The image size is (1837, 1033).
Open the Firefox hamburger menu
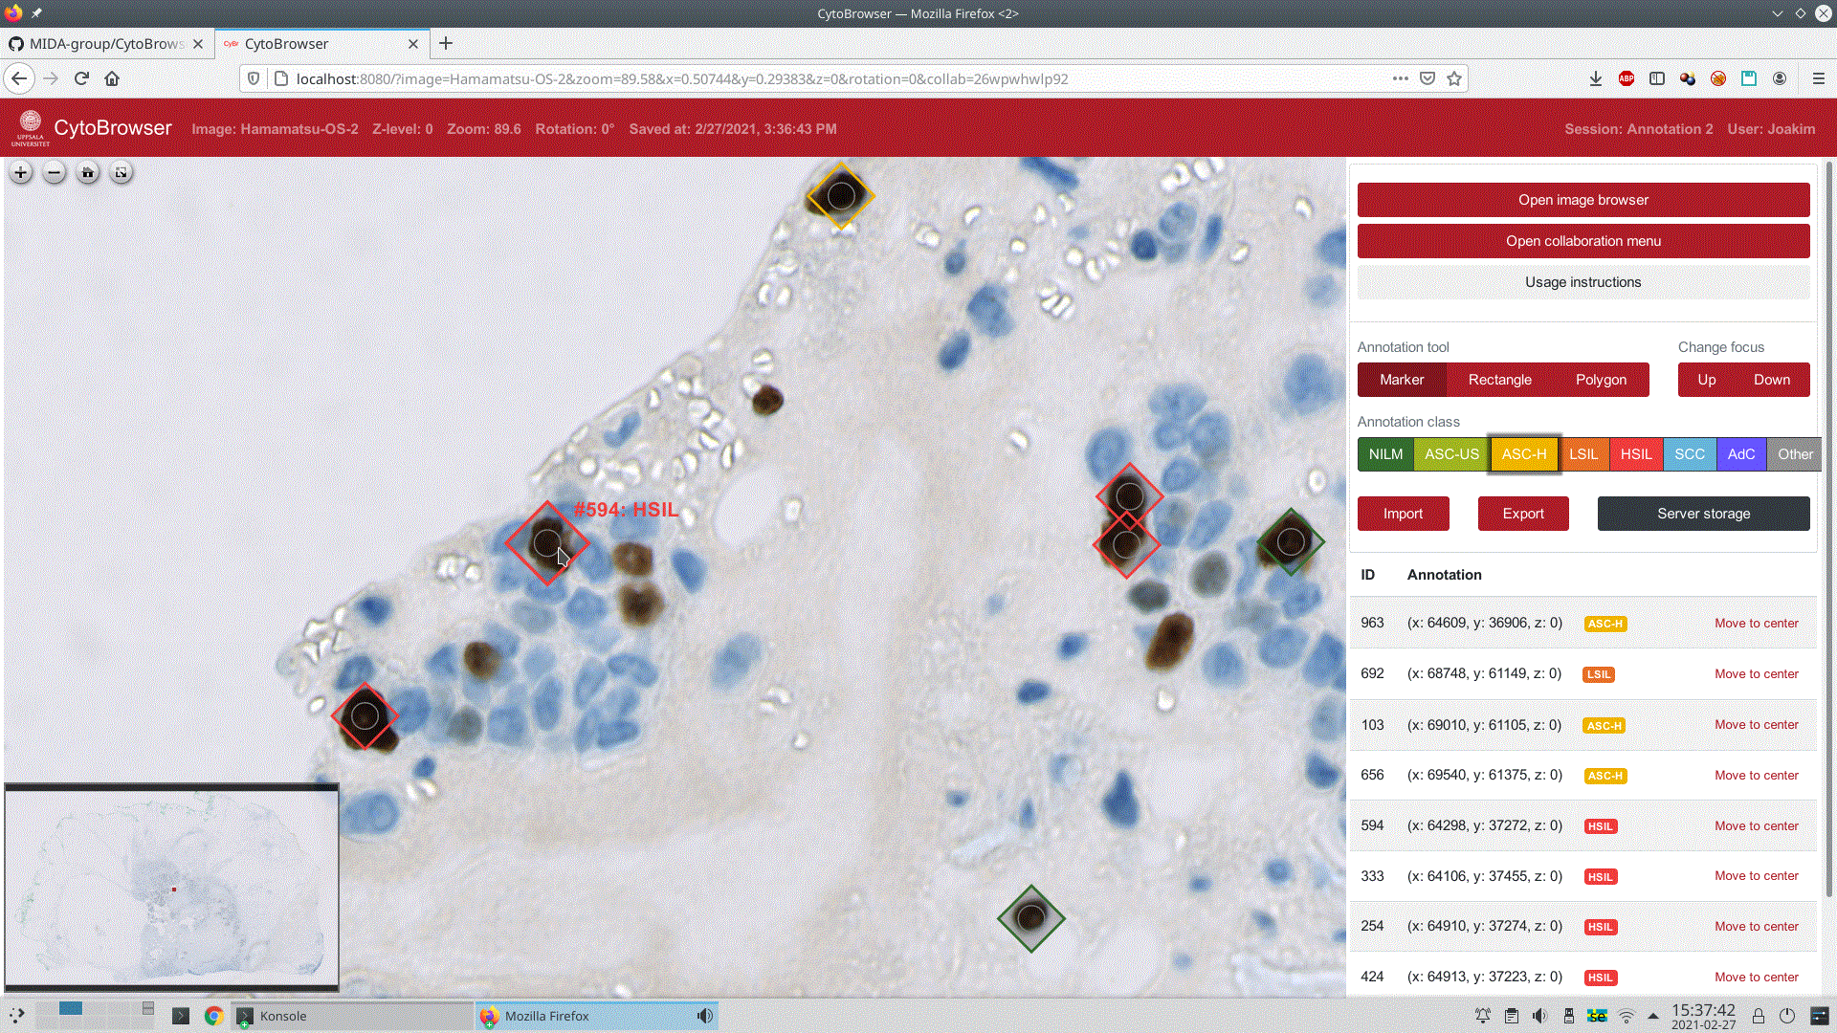[1819, 79]
